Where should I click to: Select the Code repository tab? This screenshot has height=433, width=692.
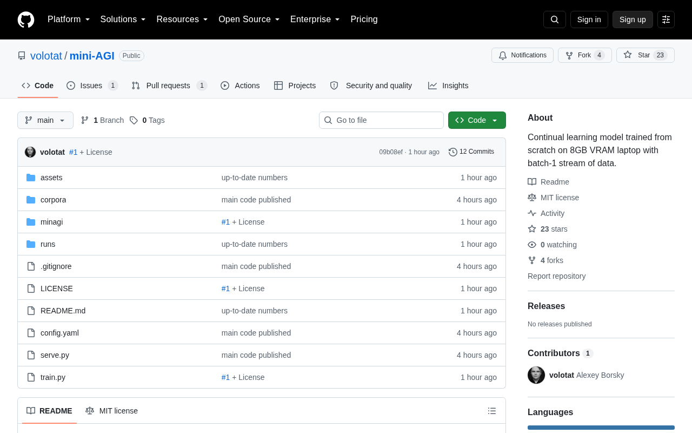pos(38,86)
